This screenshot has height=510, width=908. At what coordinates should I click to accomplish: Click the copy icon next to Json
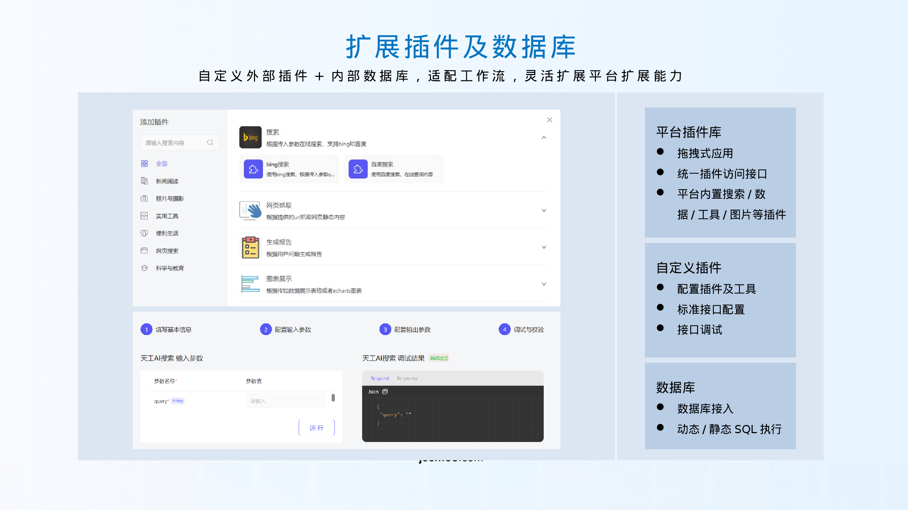385,392
